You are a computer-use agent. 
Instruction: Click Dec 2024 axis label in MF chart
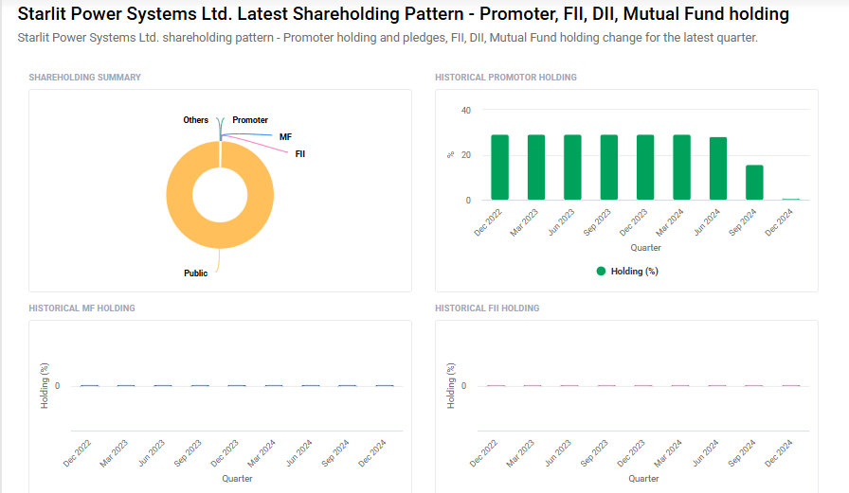(x=372, y=453)
